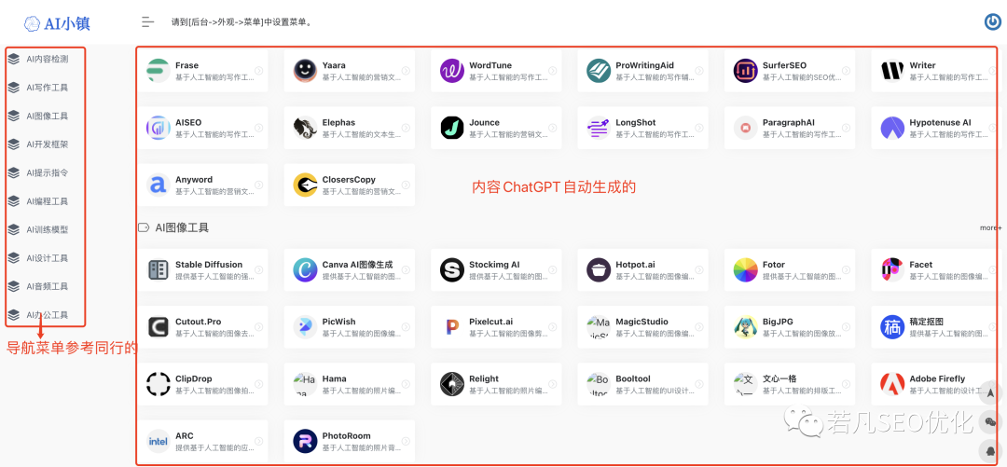Click the 稿定抠图 blue logo icon
1007x467 pixels.
tap(892, 327)
